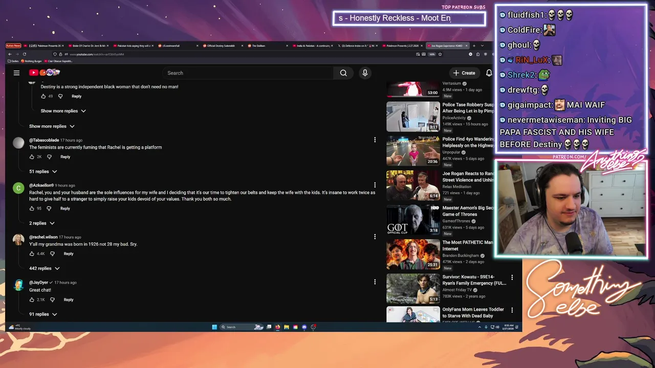The height and width of the screenshot is (368, 655).
Task: Open options menu for JayDyer comment
Action: tap(375, 282)
